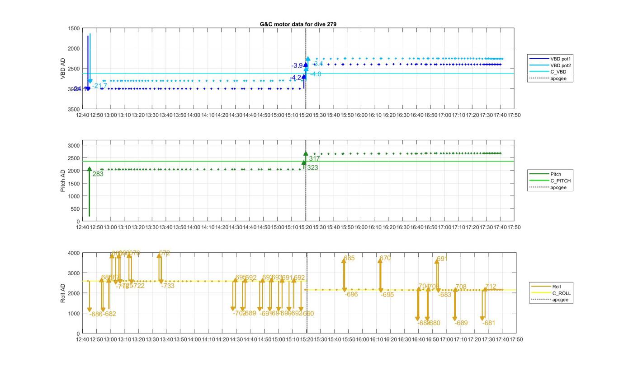Image resolution: width=633 pixels, height=375 pixels.
Task: Click apogee entry in Roll legend
Action: point(549,300)
